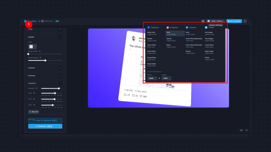Click the LinkedIn logo icon
This screenshot has width=271, height=152.
187,27
